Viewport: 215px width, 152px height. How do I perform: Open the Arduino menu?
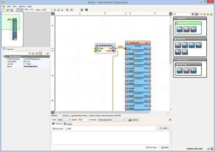(22, 6)
